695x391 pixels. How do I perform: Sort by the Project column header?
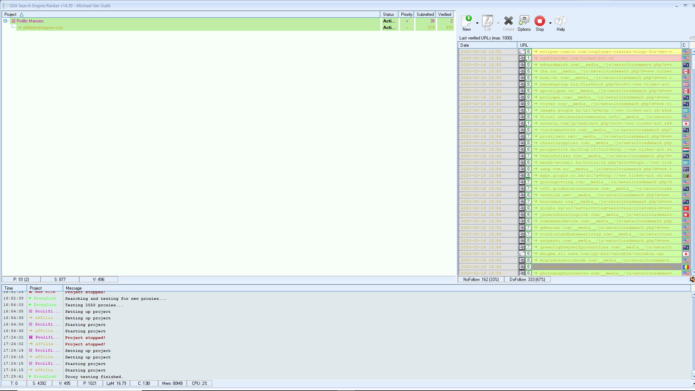pyautogui.click(x=191, y=14)
